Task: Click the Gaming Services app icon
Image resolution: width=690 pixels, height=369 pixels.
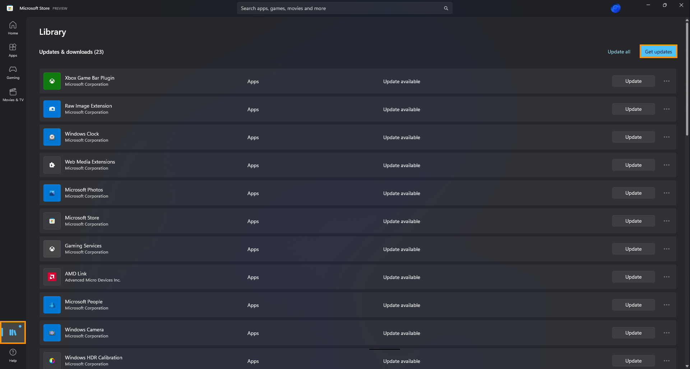Action: tap(52, 249)
